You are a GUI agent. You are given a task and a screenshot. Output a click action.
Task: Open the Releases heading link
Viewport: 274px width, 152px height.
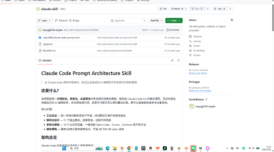194,64
